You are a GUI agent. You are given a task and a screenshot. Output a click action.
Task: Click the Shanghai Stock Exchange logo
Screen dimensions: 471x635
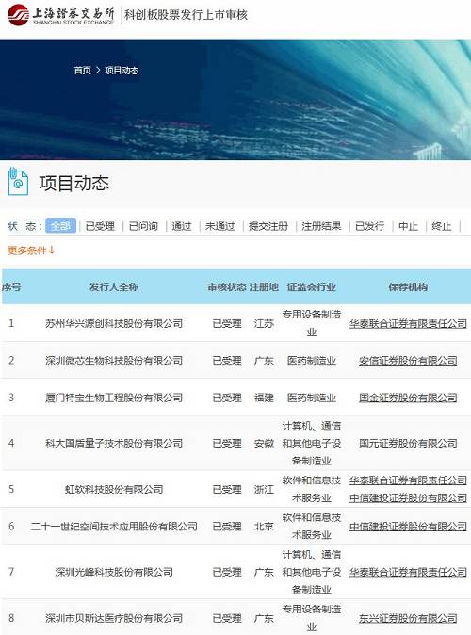coord(60,15)
